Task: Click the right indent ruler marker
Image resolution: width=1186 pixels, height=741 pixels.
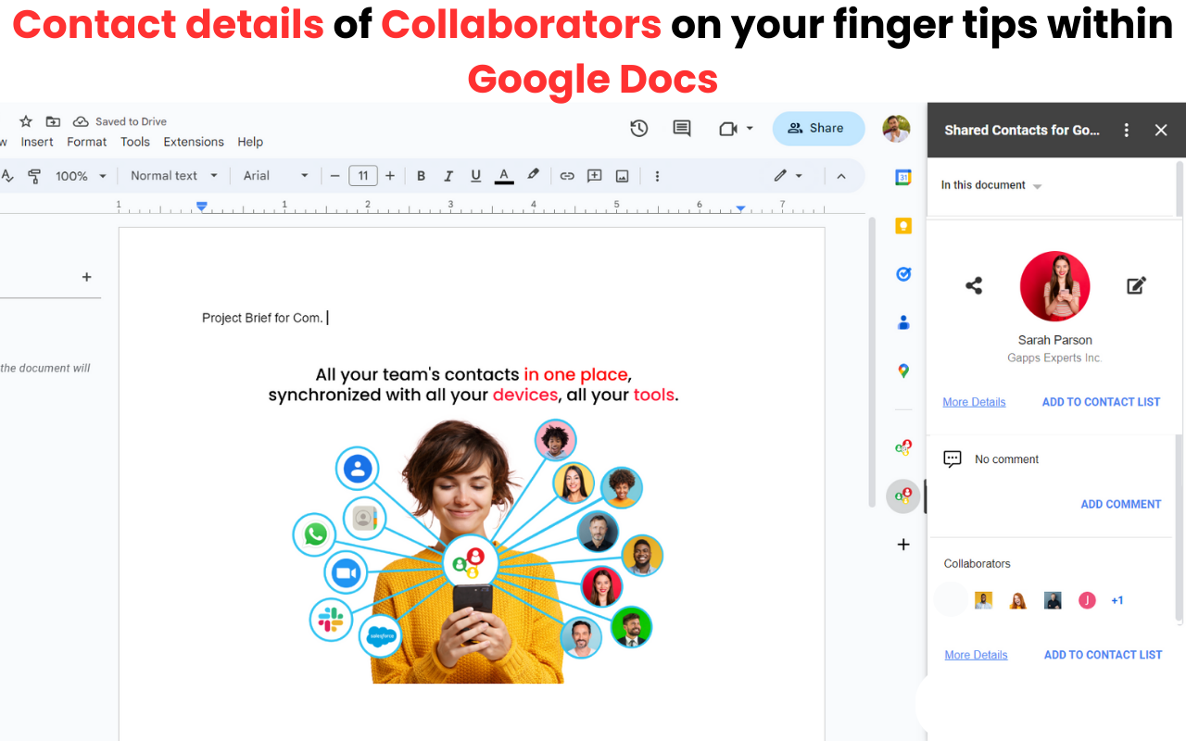Action: pos(740,208)
